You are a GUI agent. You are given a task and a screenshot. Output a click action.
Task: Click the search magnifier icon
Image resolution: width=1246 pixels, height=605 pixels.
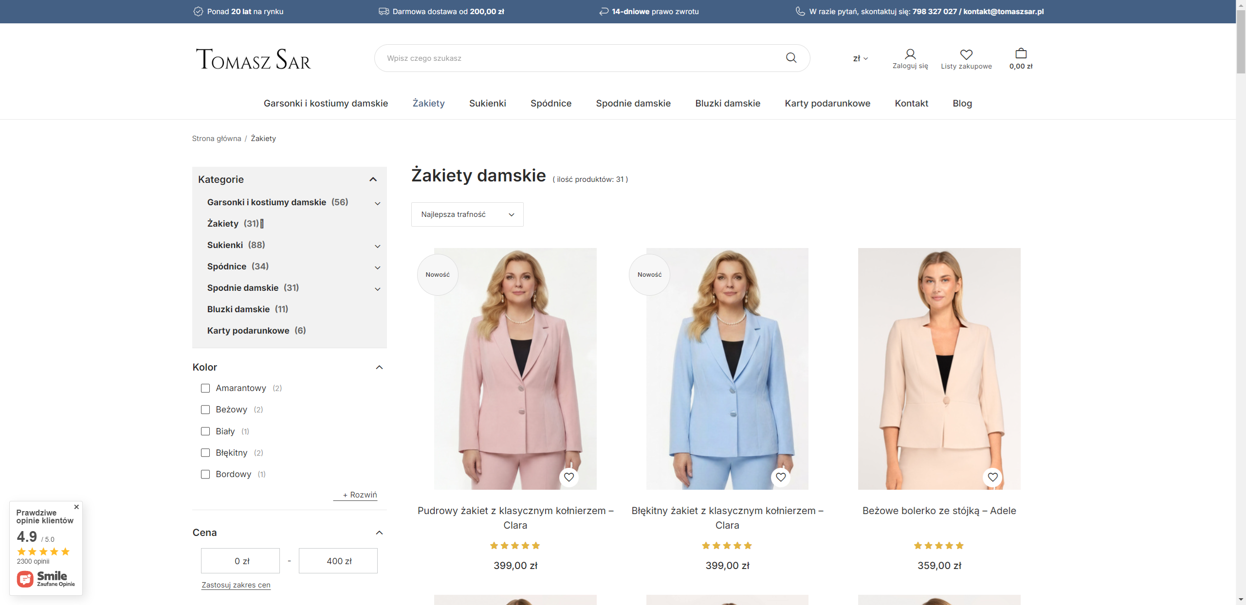[x=791, y=57]
